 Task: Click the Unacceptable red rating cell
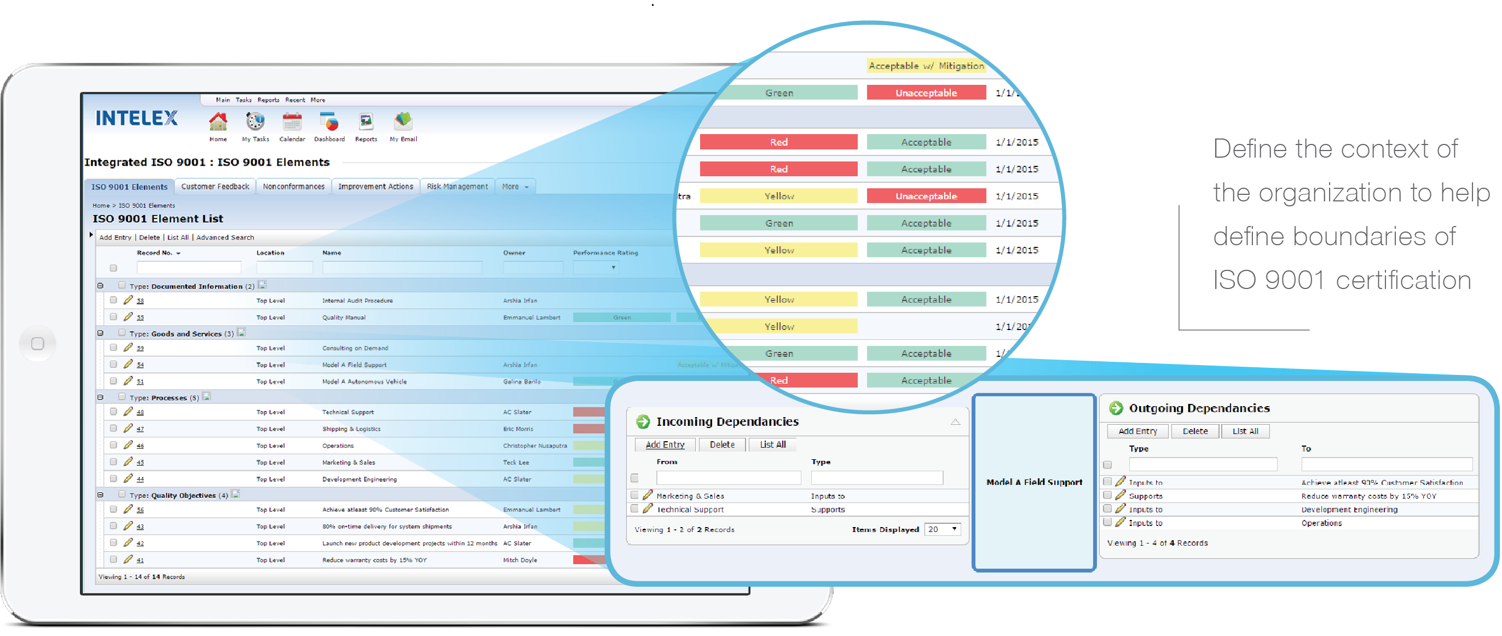coord(926,92)
